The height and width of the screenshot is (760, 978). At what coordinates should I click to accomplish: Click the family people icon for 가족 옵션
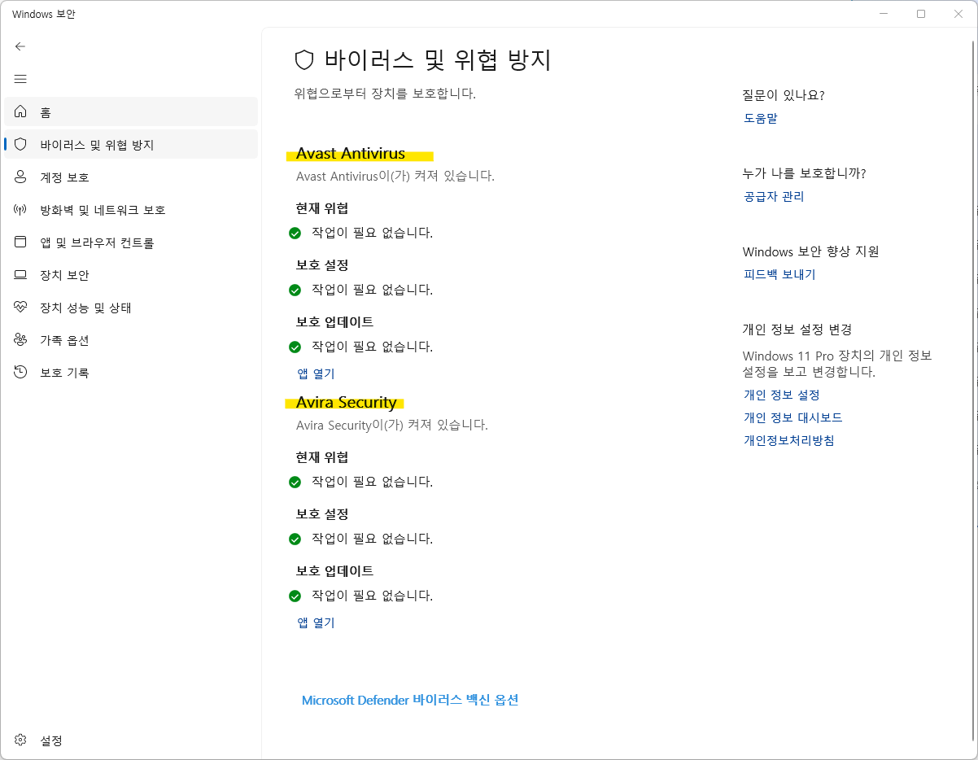click(x=20, y=340)
